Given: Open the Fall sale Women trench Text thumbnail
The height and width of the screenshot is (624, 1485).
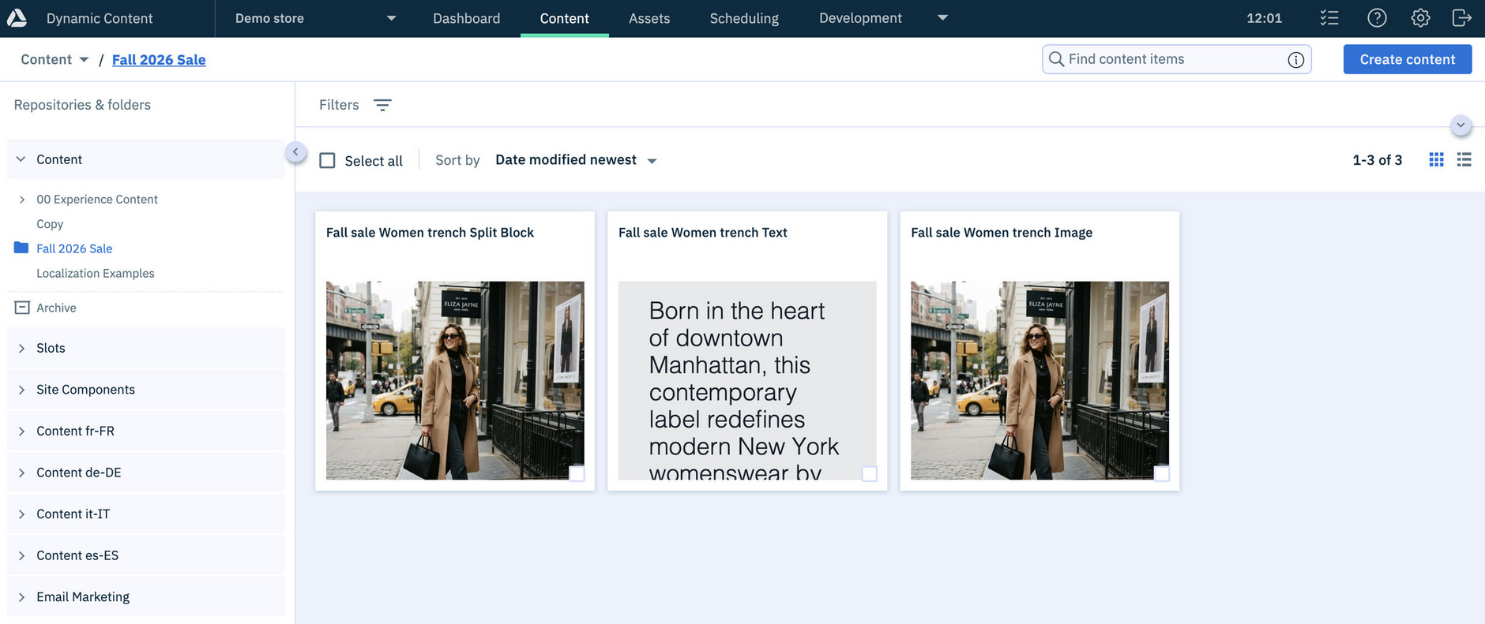Looking at the screenshot, I should (x=747, y=380).
